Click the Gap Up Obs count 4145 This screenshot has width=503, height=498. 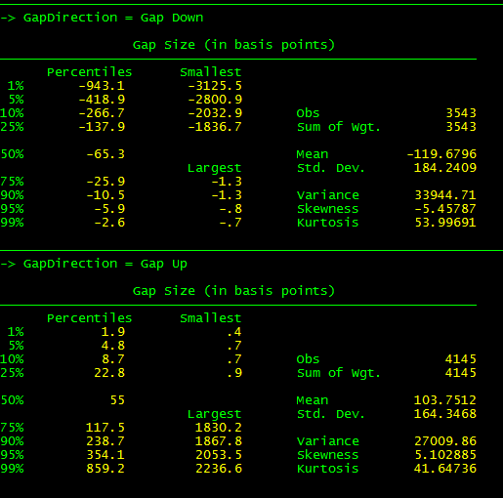pos(461,358)
